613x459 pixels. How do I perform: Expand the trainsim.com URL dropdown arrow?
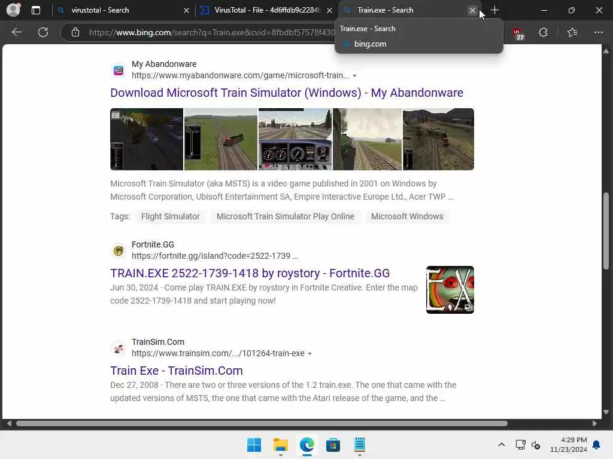[x=309, y=354]
